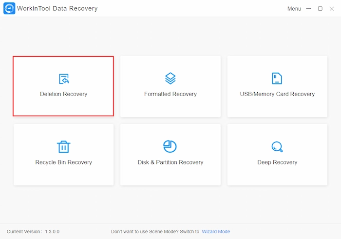
Task: Maximize the WorkinTool window
Action: point(320,9)
